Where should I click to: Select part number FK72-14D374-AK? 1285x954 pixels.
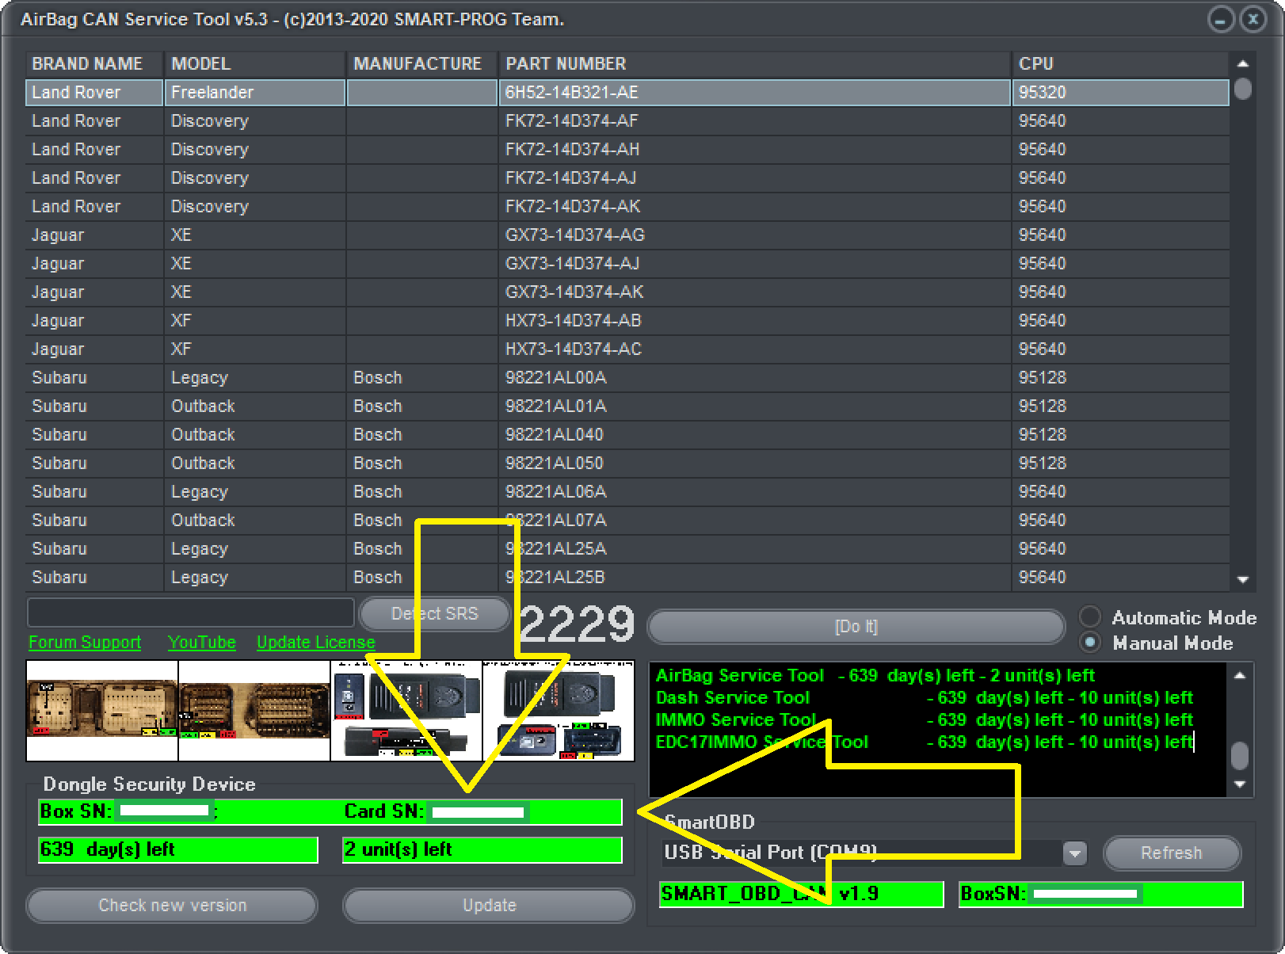(x=572, y=206)
